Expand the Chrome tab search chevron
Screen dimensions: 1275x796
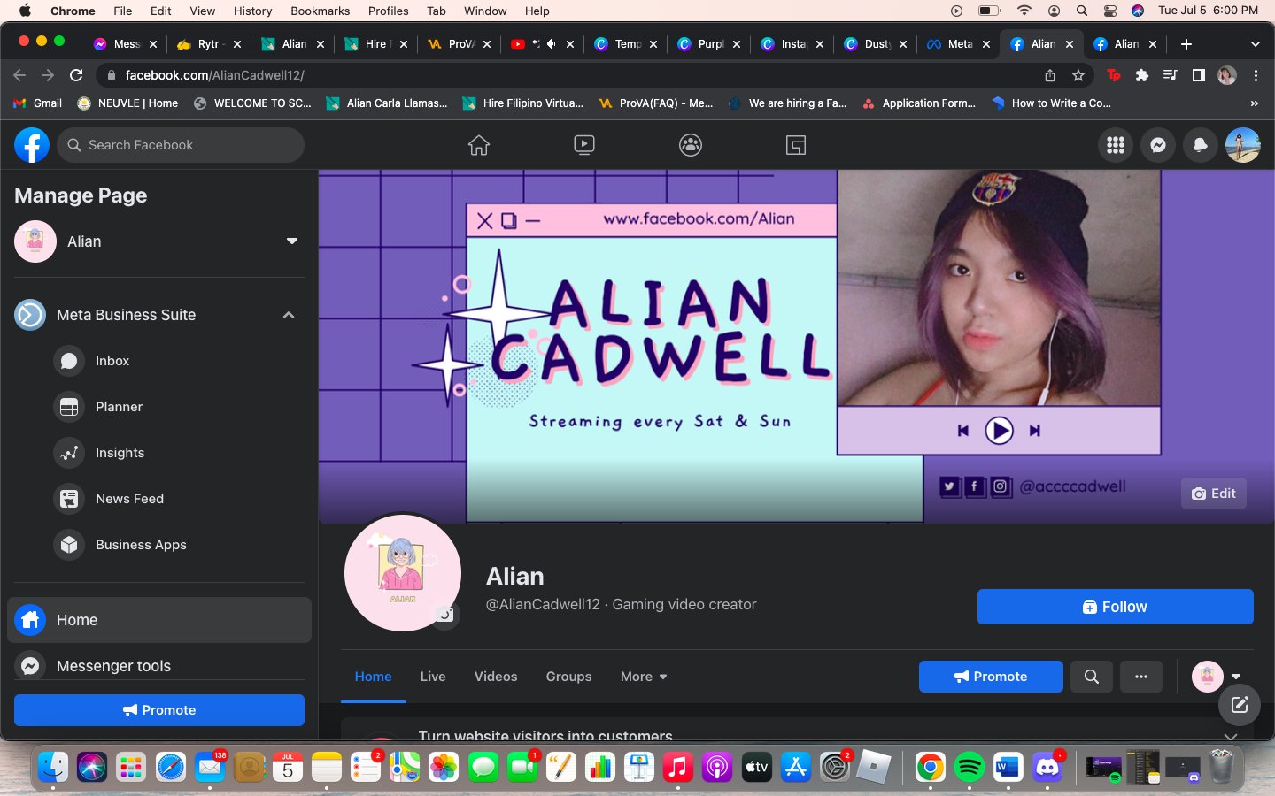click(x=1255, y=44)
